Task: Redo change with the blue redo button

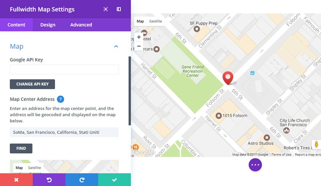Action: (82, 180)
